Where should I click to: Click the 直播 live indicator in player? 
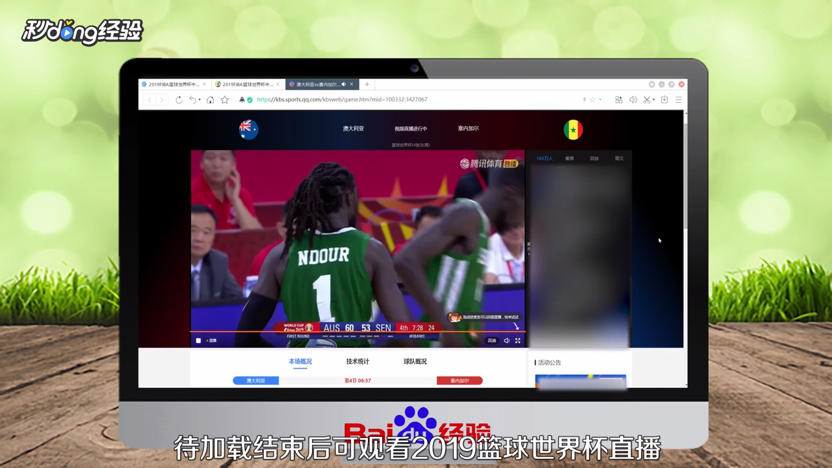pos(211,340)
